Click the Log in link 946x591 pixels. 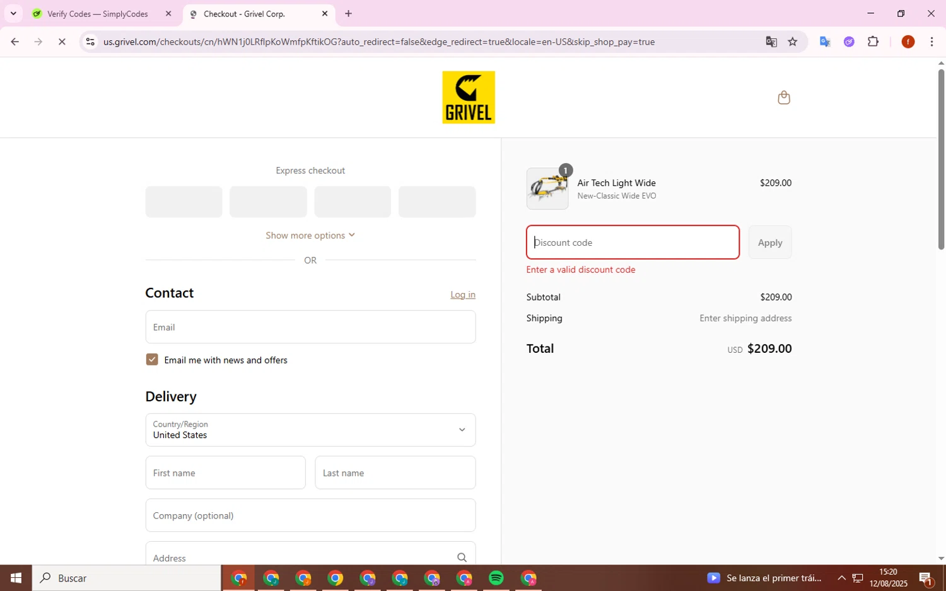click(463, 294)
